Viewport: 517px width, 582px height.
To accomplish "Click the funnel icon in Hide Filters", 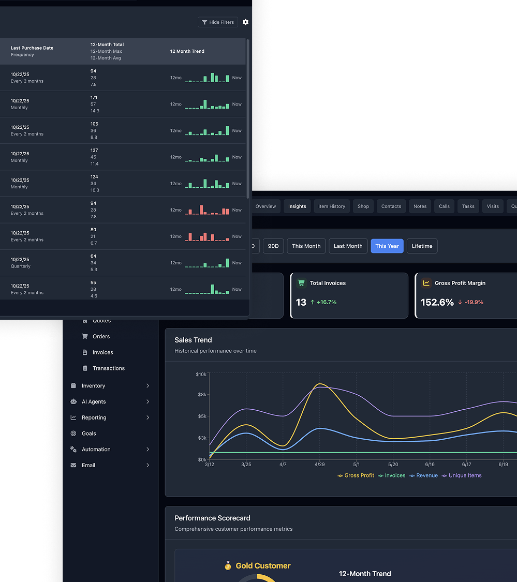I will pos(204,22).
